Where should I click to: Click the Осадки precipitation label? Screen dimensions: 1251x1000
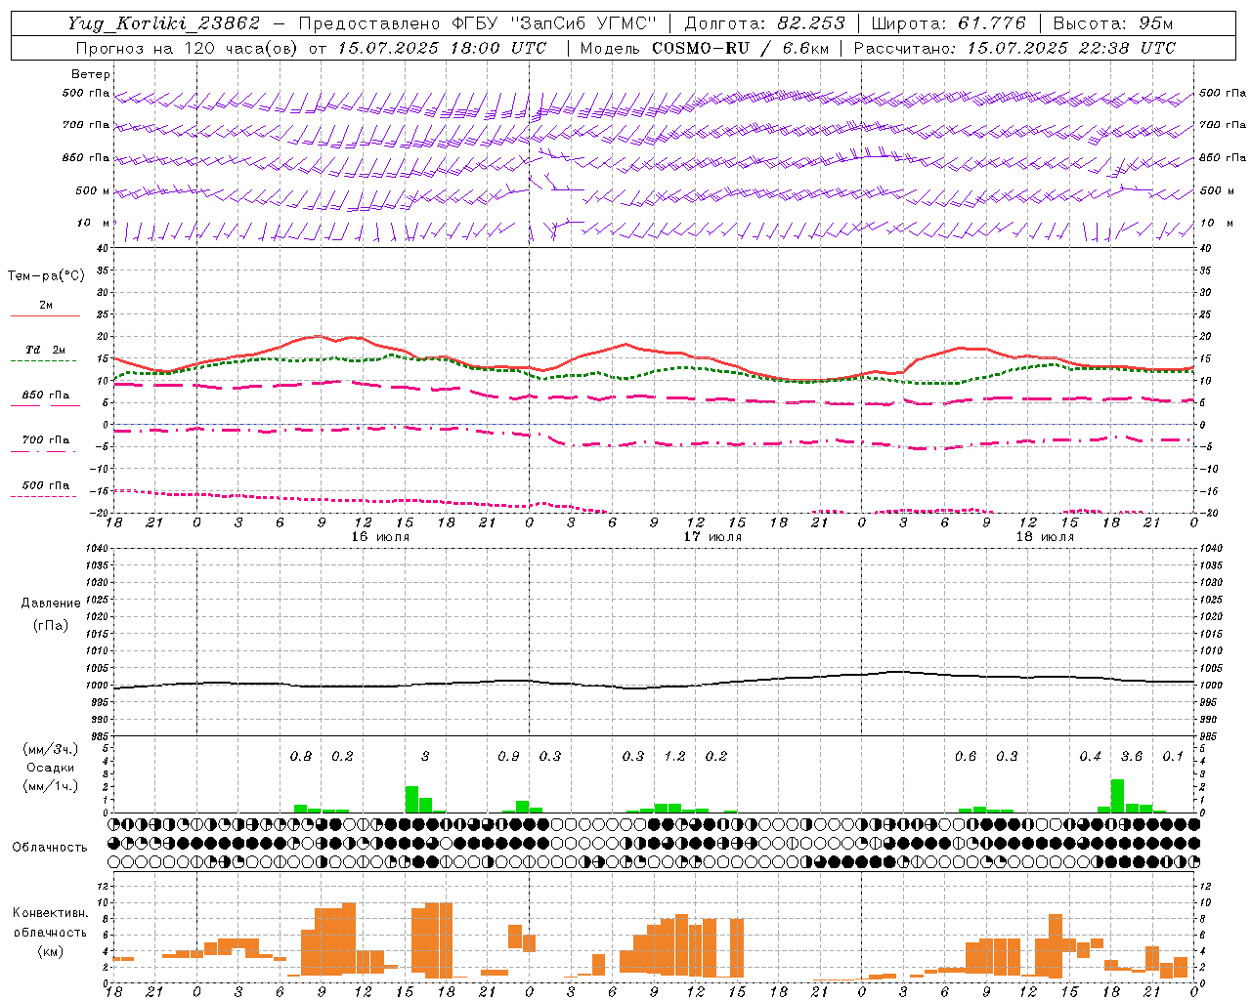coord(50,768)
